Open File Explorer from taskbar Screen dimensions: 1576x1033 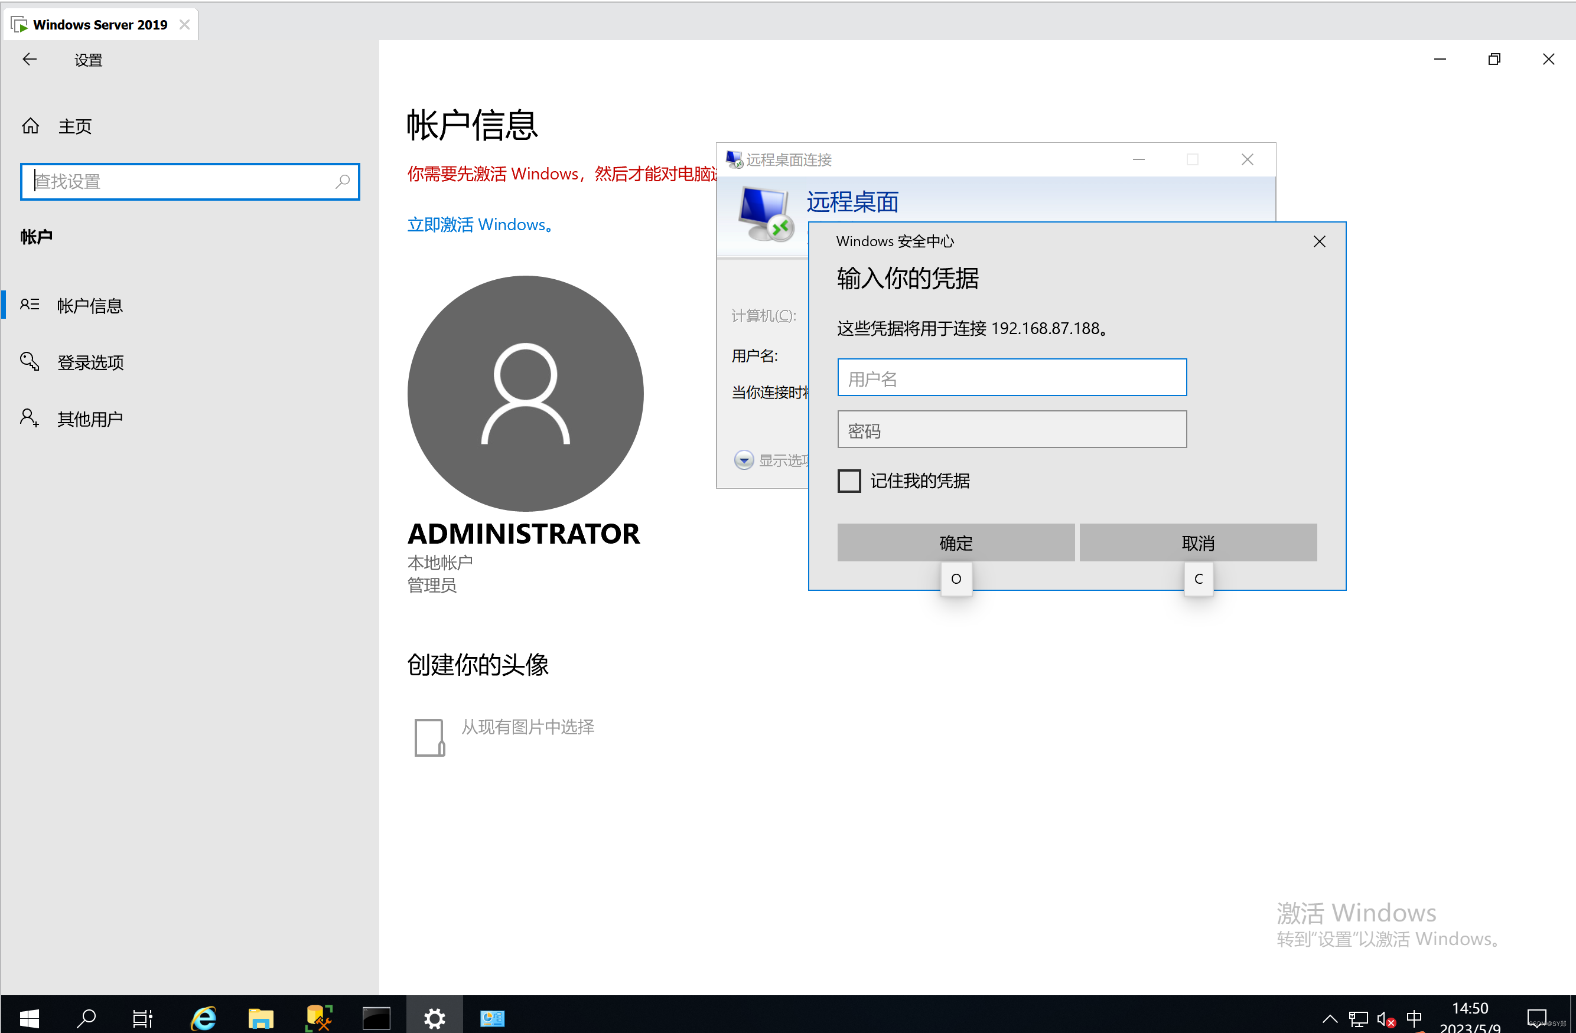(x=261, y=1017)
